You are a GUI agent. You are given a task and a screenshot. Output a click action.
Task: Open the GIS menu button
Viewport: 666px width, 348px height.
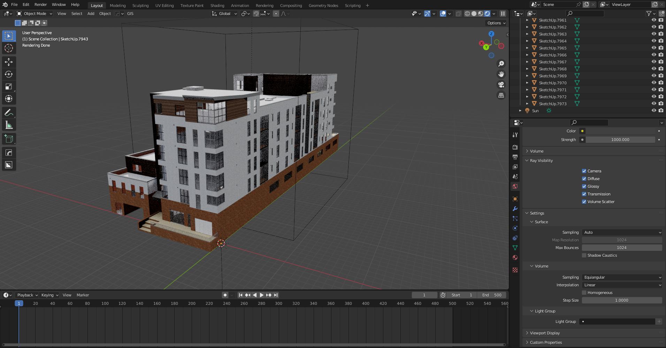130,14
